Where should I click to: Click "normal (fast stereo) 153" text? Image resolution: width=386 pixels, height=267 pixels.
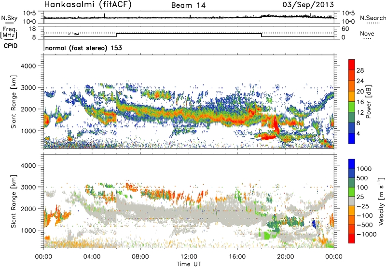click(83, 48)
